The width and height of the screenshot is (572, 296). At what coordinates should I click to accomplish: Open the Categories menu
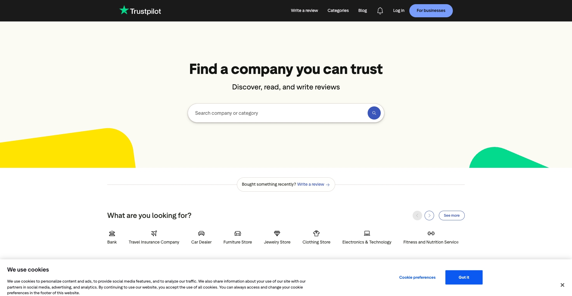338,10
